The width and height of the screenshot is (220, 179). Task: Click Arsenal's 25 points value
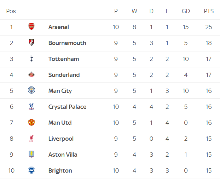[209, 27]
